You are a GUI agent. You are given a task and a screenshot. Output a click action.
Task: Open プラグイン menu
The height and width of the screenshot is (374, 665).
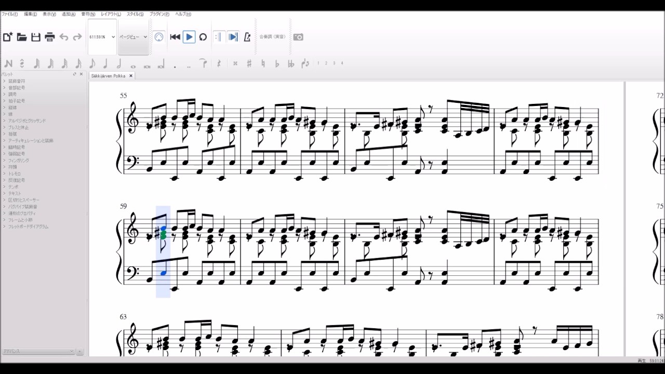pyautogui.click(x=159, y=14)
